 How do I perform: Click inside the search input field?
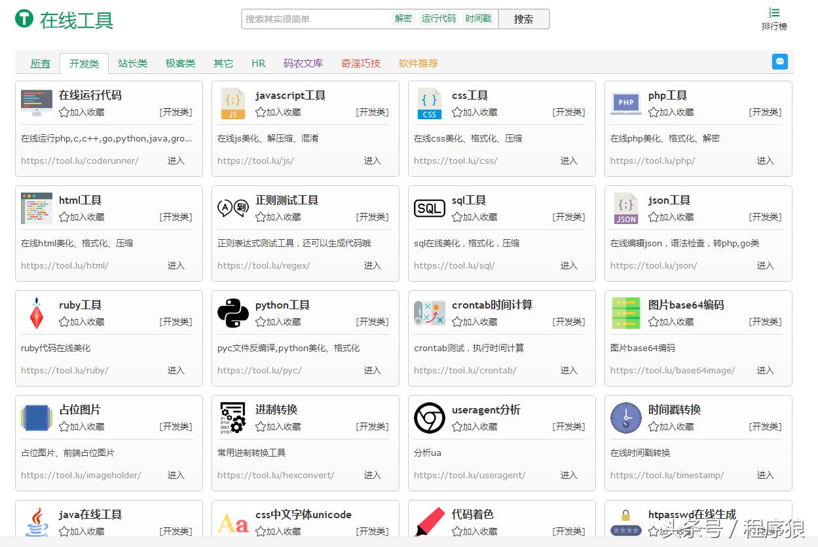pos(314,19)
